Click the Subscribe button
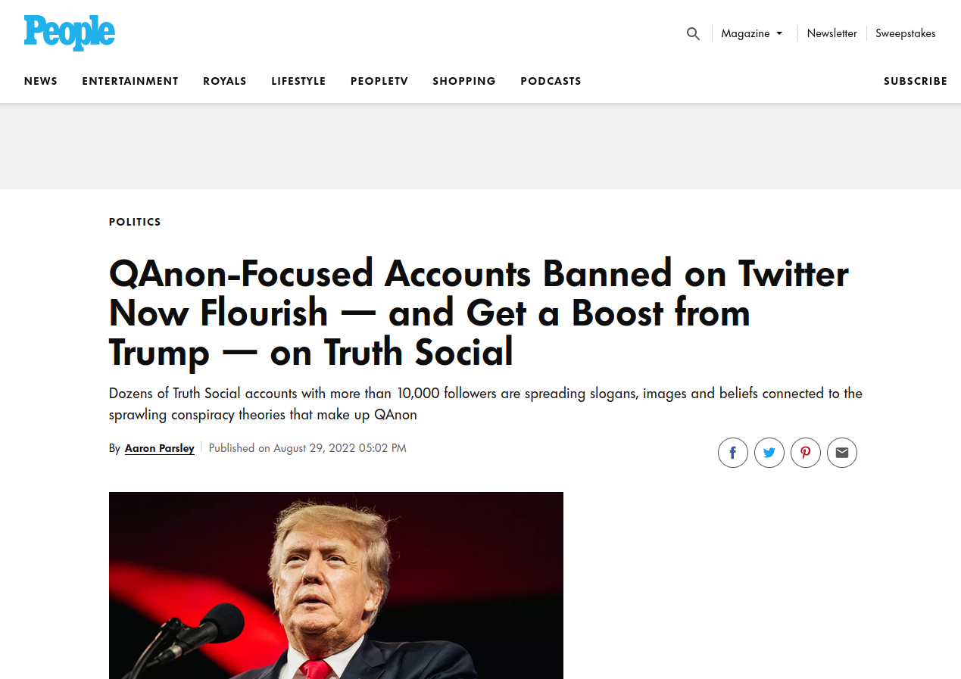 tap(915, 81)
